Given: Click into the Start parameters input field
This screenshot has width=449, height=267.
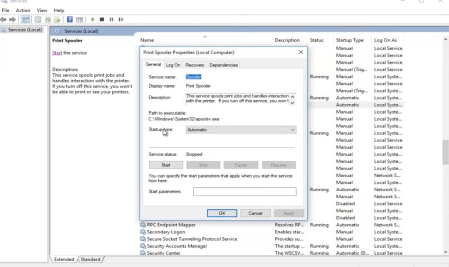Looking at the screenshot, I should pos(245,192).
